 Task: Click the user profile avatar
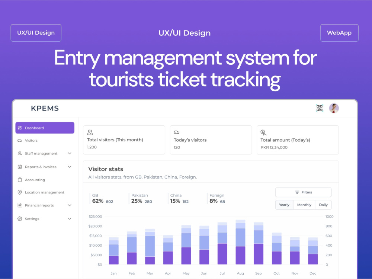334,108
